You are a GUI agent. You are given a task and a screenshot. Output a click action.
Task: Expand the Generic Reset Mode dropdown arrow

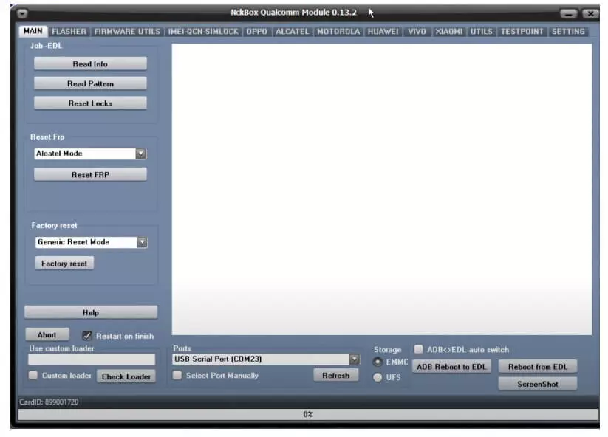[x=142, y=243]
